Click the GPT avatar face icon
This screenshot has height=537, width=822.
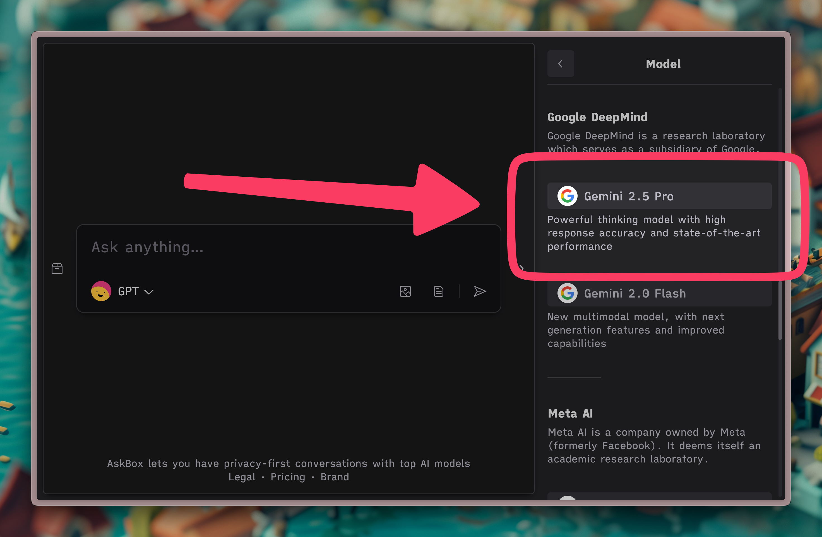pos(101,291)
